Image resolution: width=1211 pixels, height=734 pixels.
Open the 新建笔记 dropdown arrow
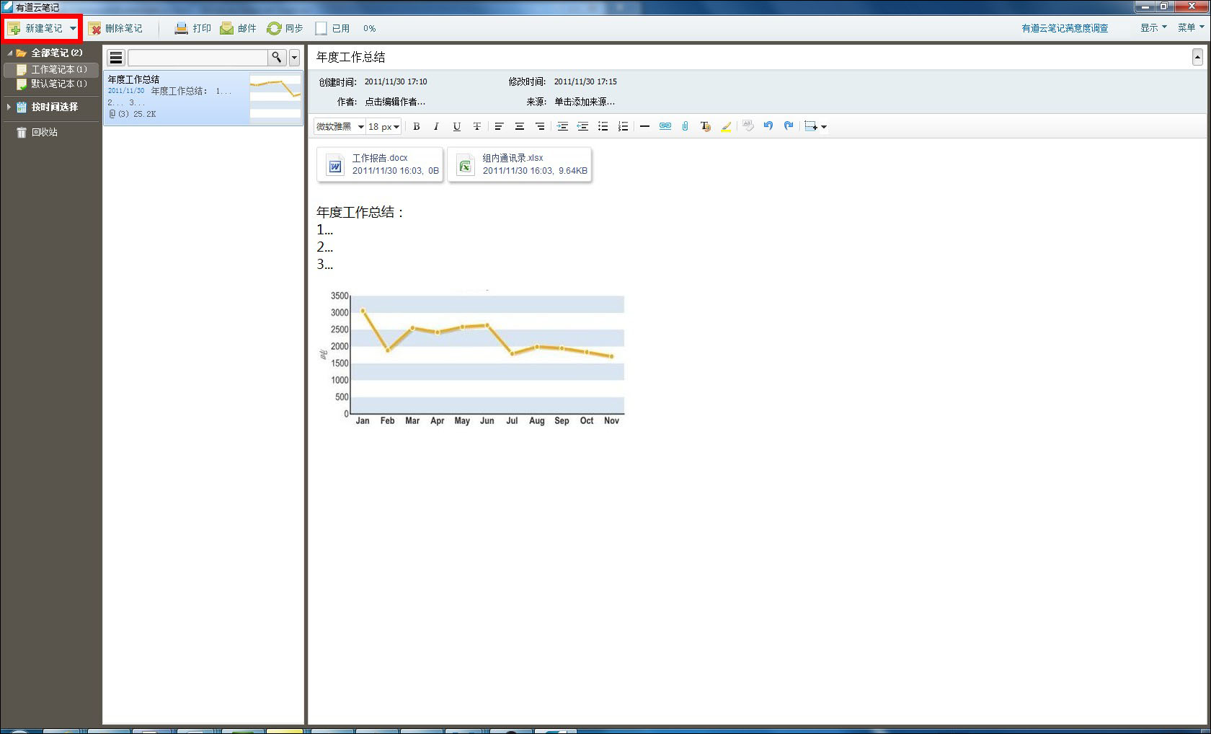pos(73,29)
